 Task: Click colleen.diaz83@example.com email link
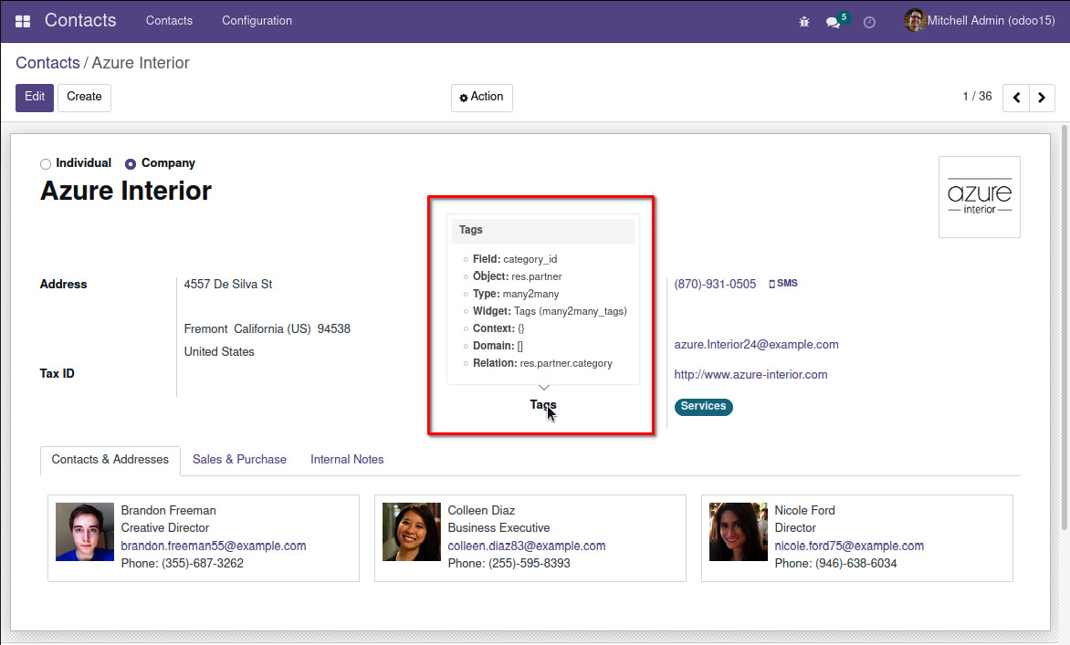coord(527,546)
